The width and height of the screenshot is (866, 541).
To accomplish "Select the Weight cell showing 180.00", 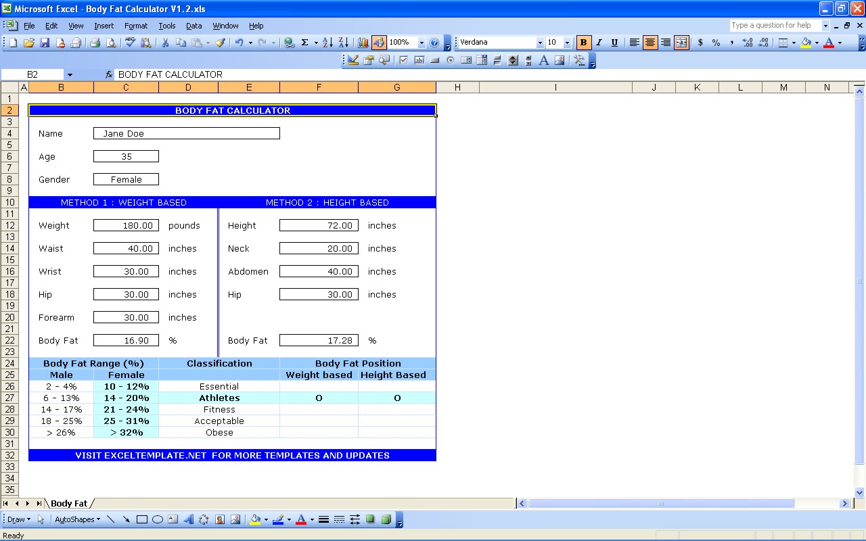I will 126,225.
